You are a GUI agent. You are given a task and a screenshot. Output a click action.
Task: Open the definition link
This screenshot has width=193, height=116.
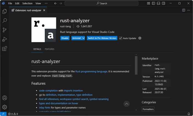click(x=51, y=95)
